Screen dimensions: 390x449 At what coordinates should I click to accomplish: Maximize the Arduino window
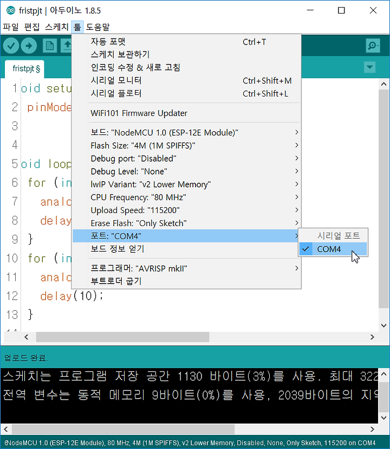point(341,10)
